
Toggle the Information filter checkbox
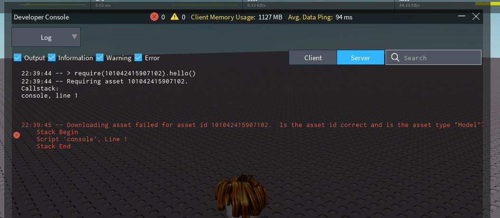(x=52, y=58)
